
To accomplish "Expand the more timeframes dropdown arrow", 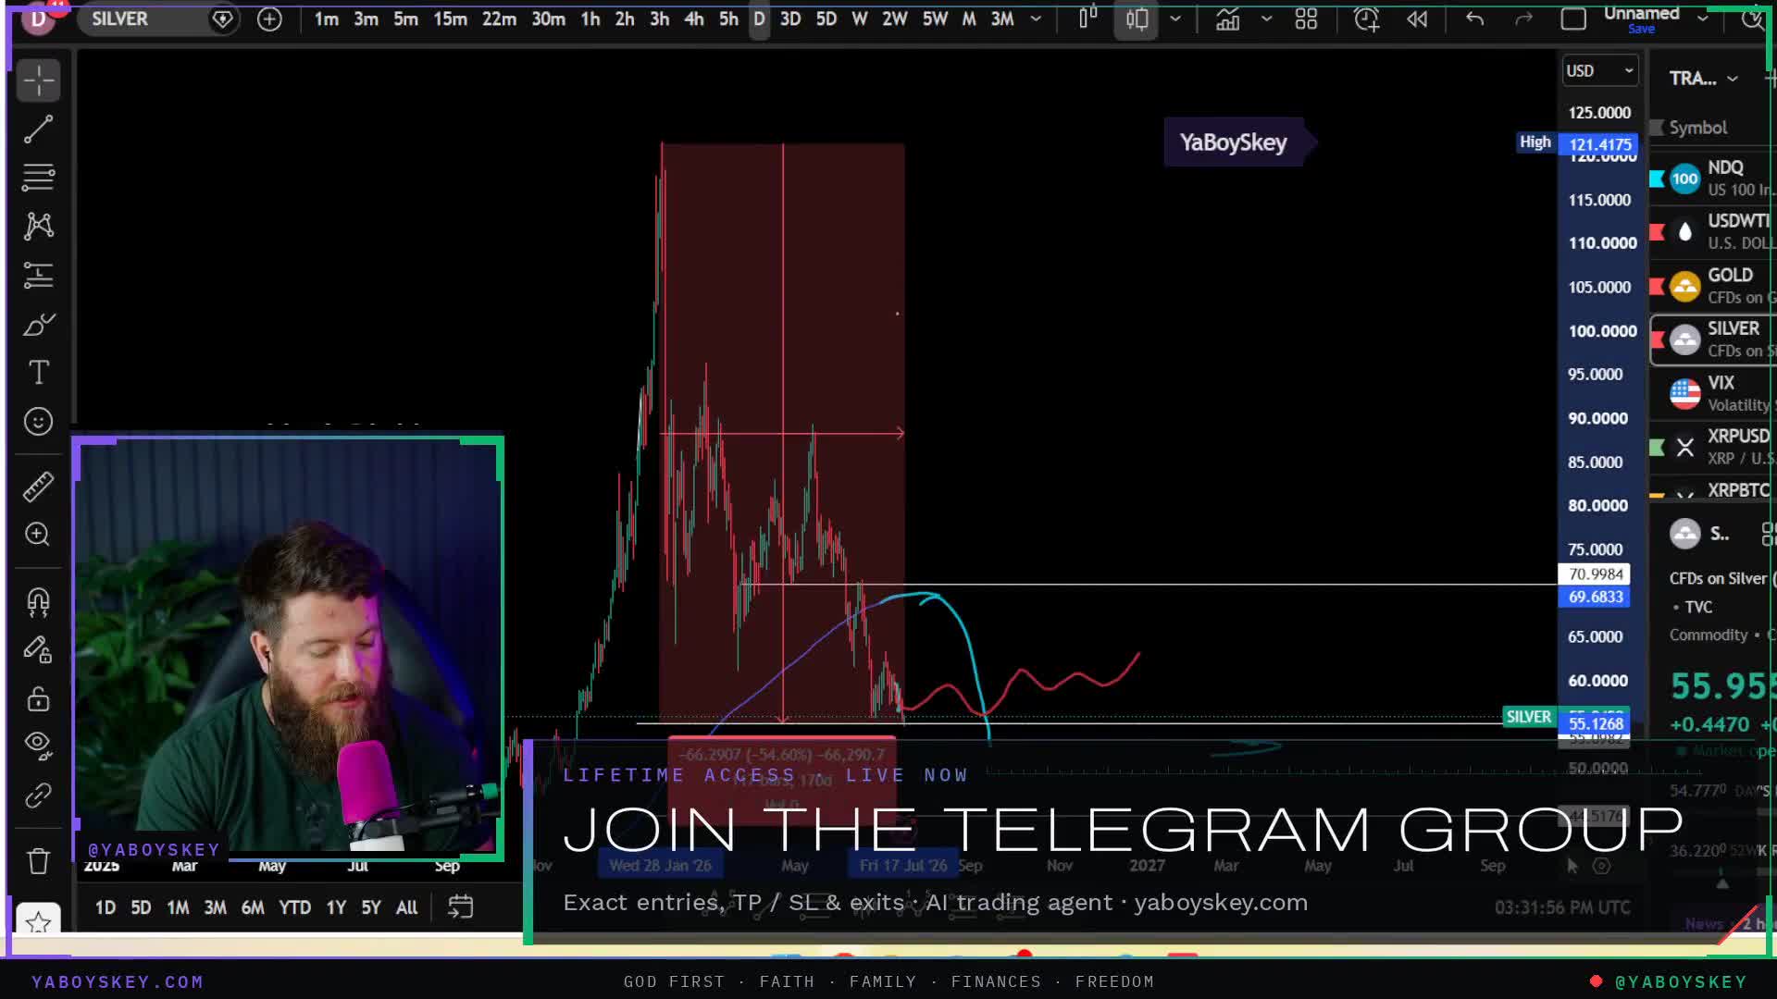I will click(1036, 18).
